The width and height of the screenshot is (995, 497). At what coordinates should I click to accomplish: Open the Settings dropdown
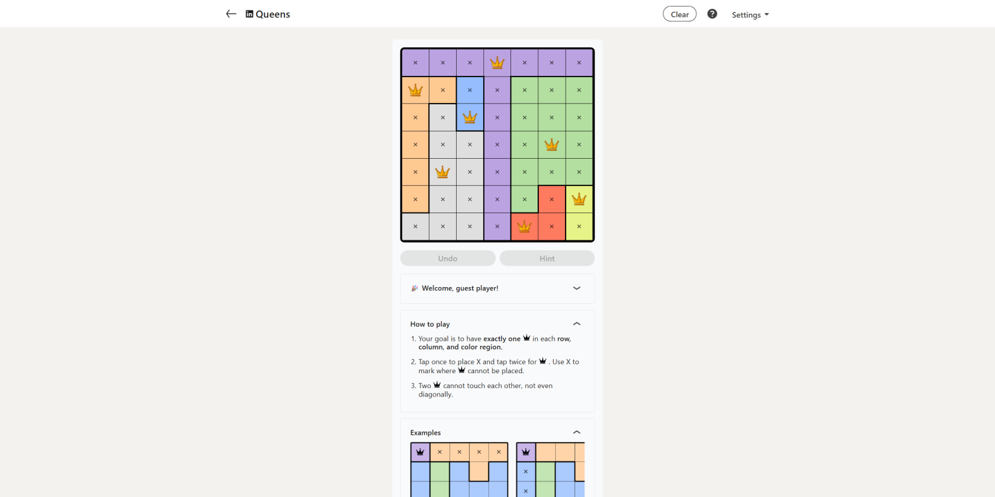[749, 14]
